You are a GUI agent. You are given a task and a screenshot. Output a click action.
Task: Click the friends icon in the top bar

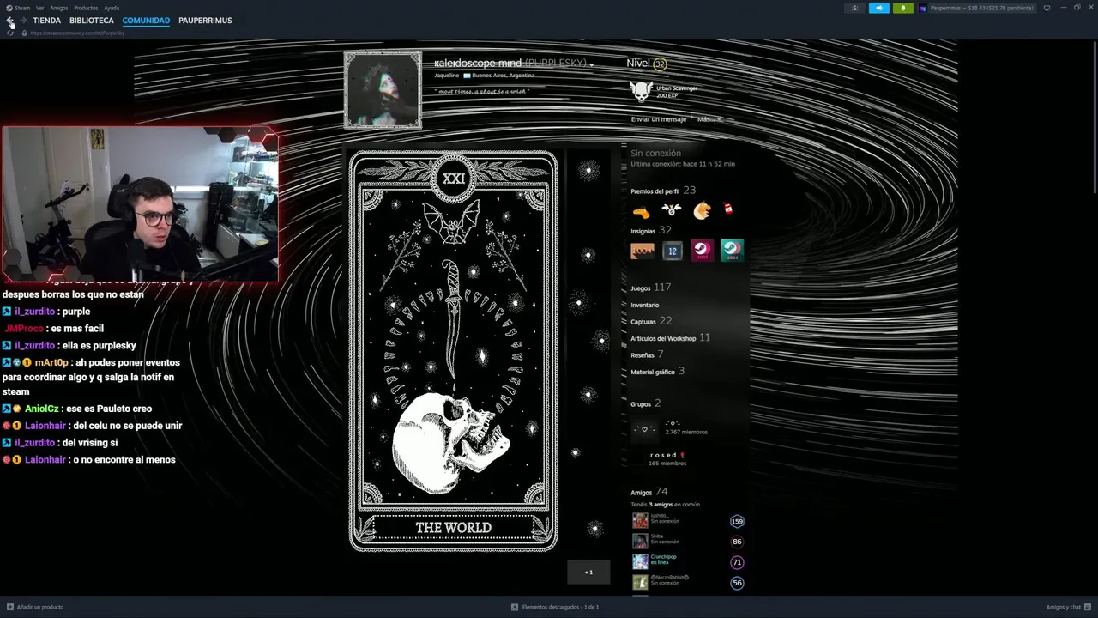tap(854, 8)
